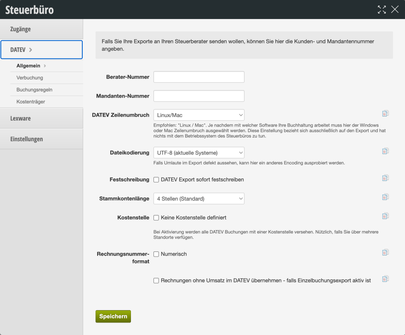Viewport: 405px width, 335px height.
Task: Click copy icon beside Stammkontenlänge
Action: coord(385,197)
